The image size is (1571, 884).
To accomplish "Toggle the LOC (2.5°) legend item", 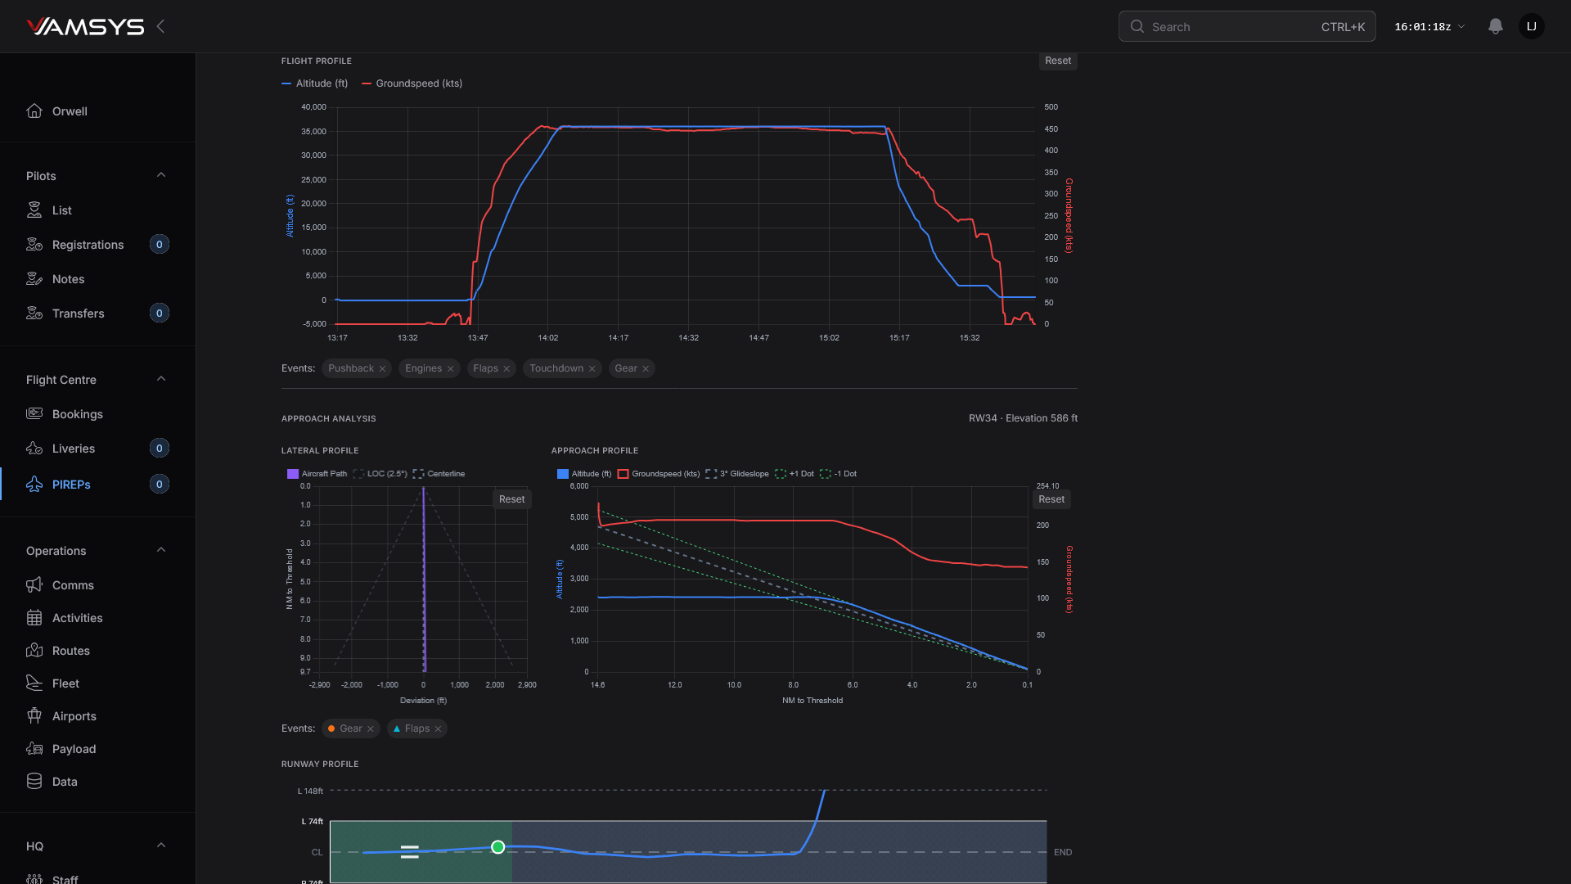I will [380, 474].
